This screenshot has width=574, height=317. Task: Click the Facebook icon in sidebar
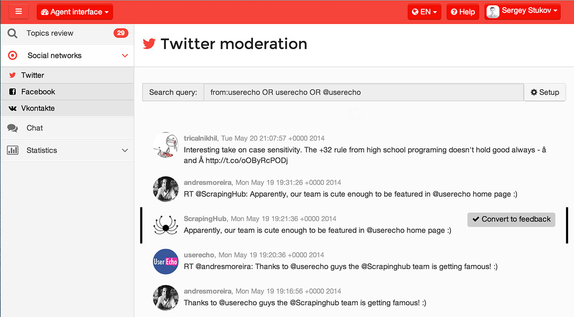click(x=13, y=92)
